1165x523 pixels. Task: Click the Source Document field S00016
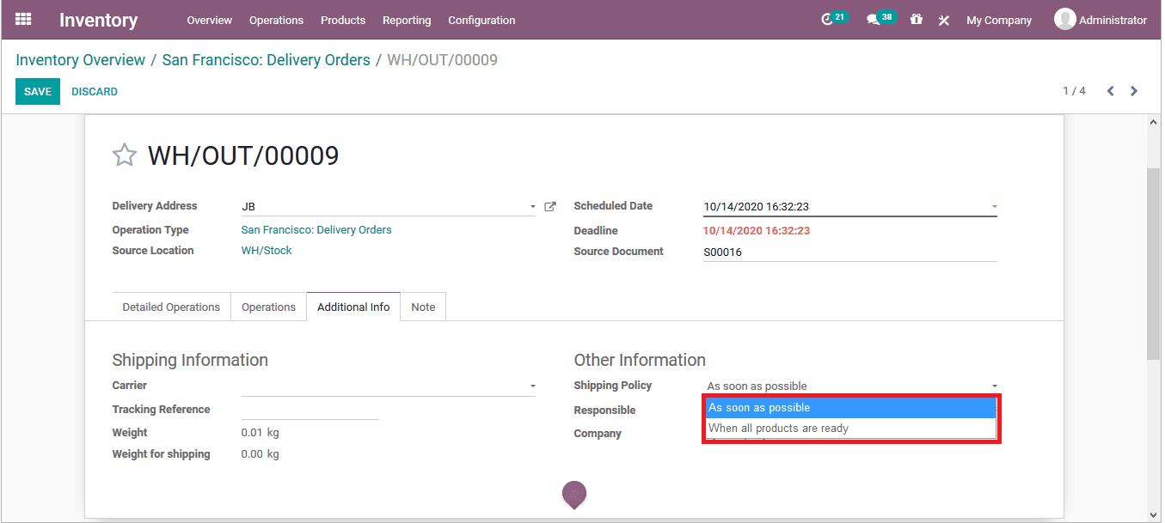tap(849, 252)
